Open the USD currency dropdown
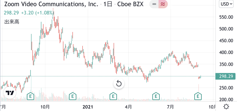This screenshot has width=237, height=111. (x=226, y=4)
